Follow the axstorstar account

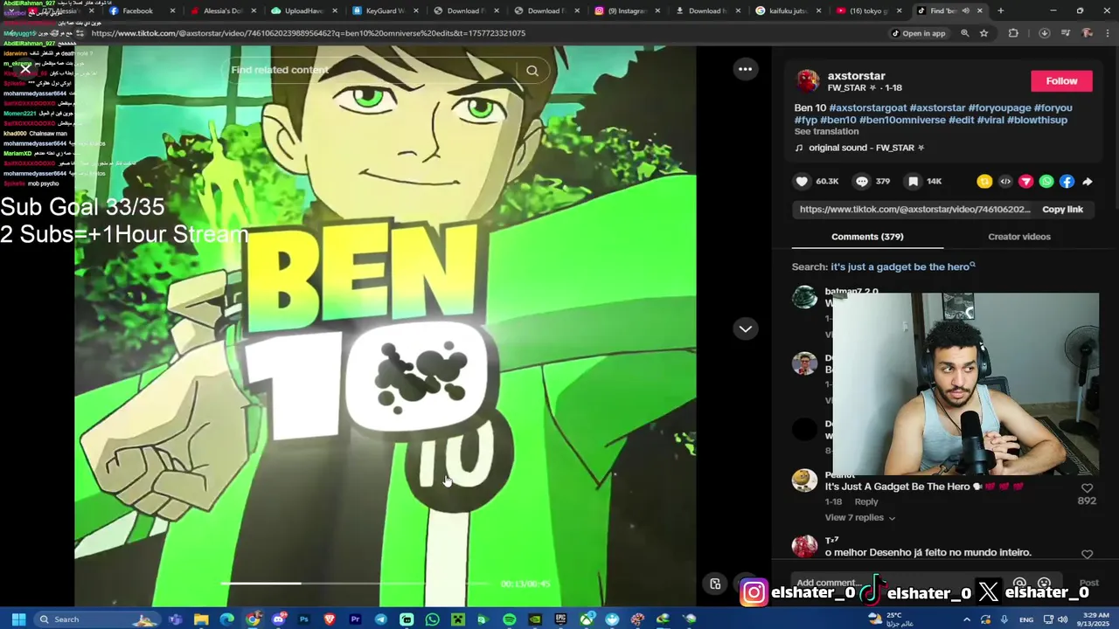pyautogui.click(x=1061, y=81)
